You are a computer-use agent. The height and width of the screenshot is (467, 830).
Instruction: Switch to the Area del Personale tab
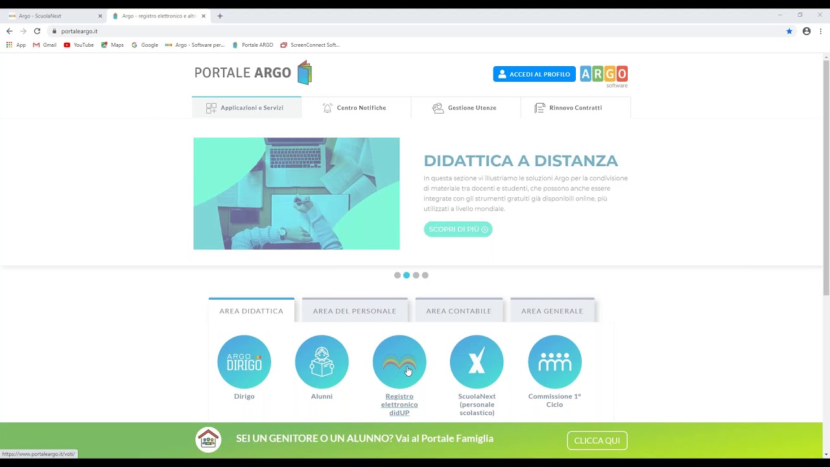[x=355, y=311]
